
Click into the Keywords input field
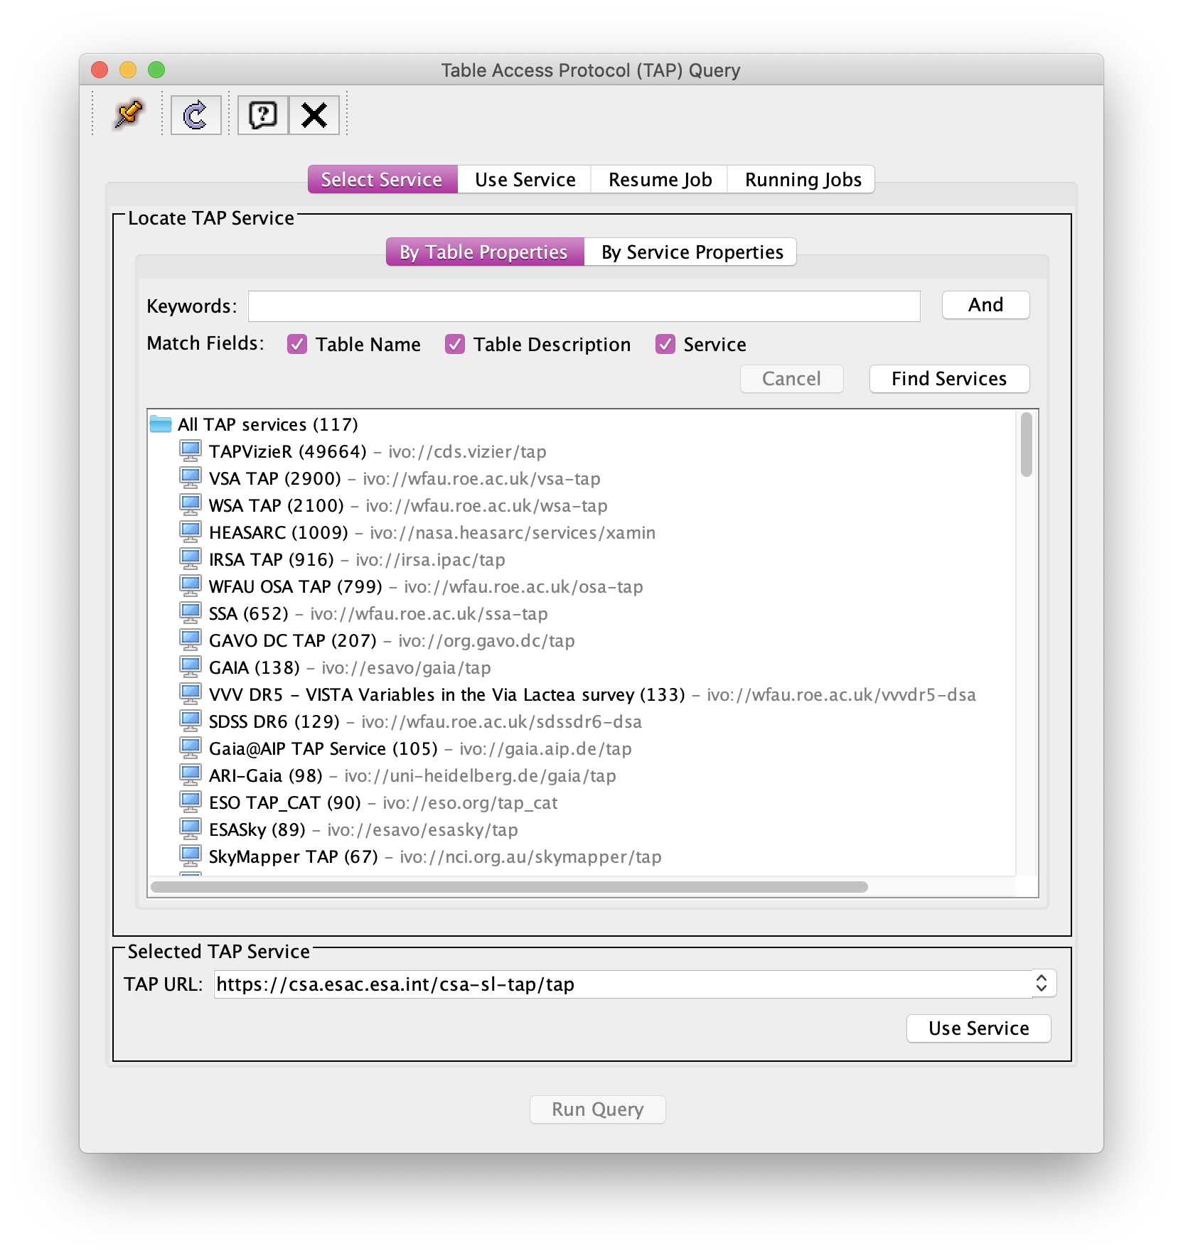(584, 306)
